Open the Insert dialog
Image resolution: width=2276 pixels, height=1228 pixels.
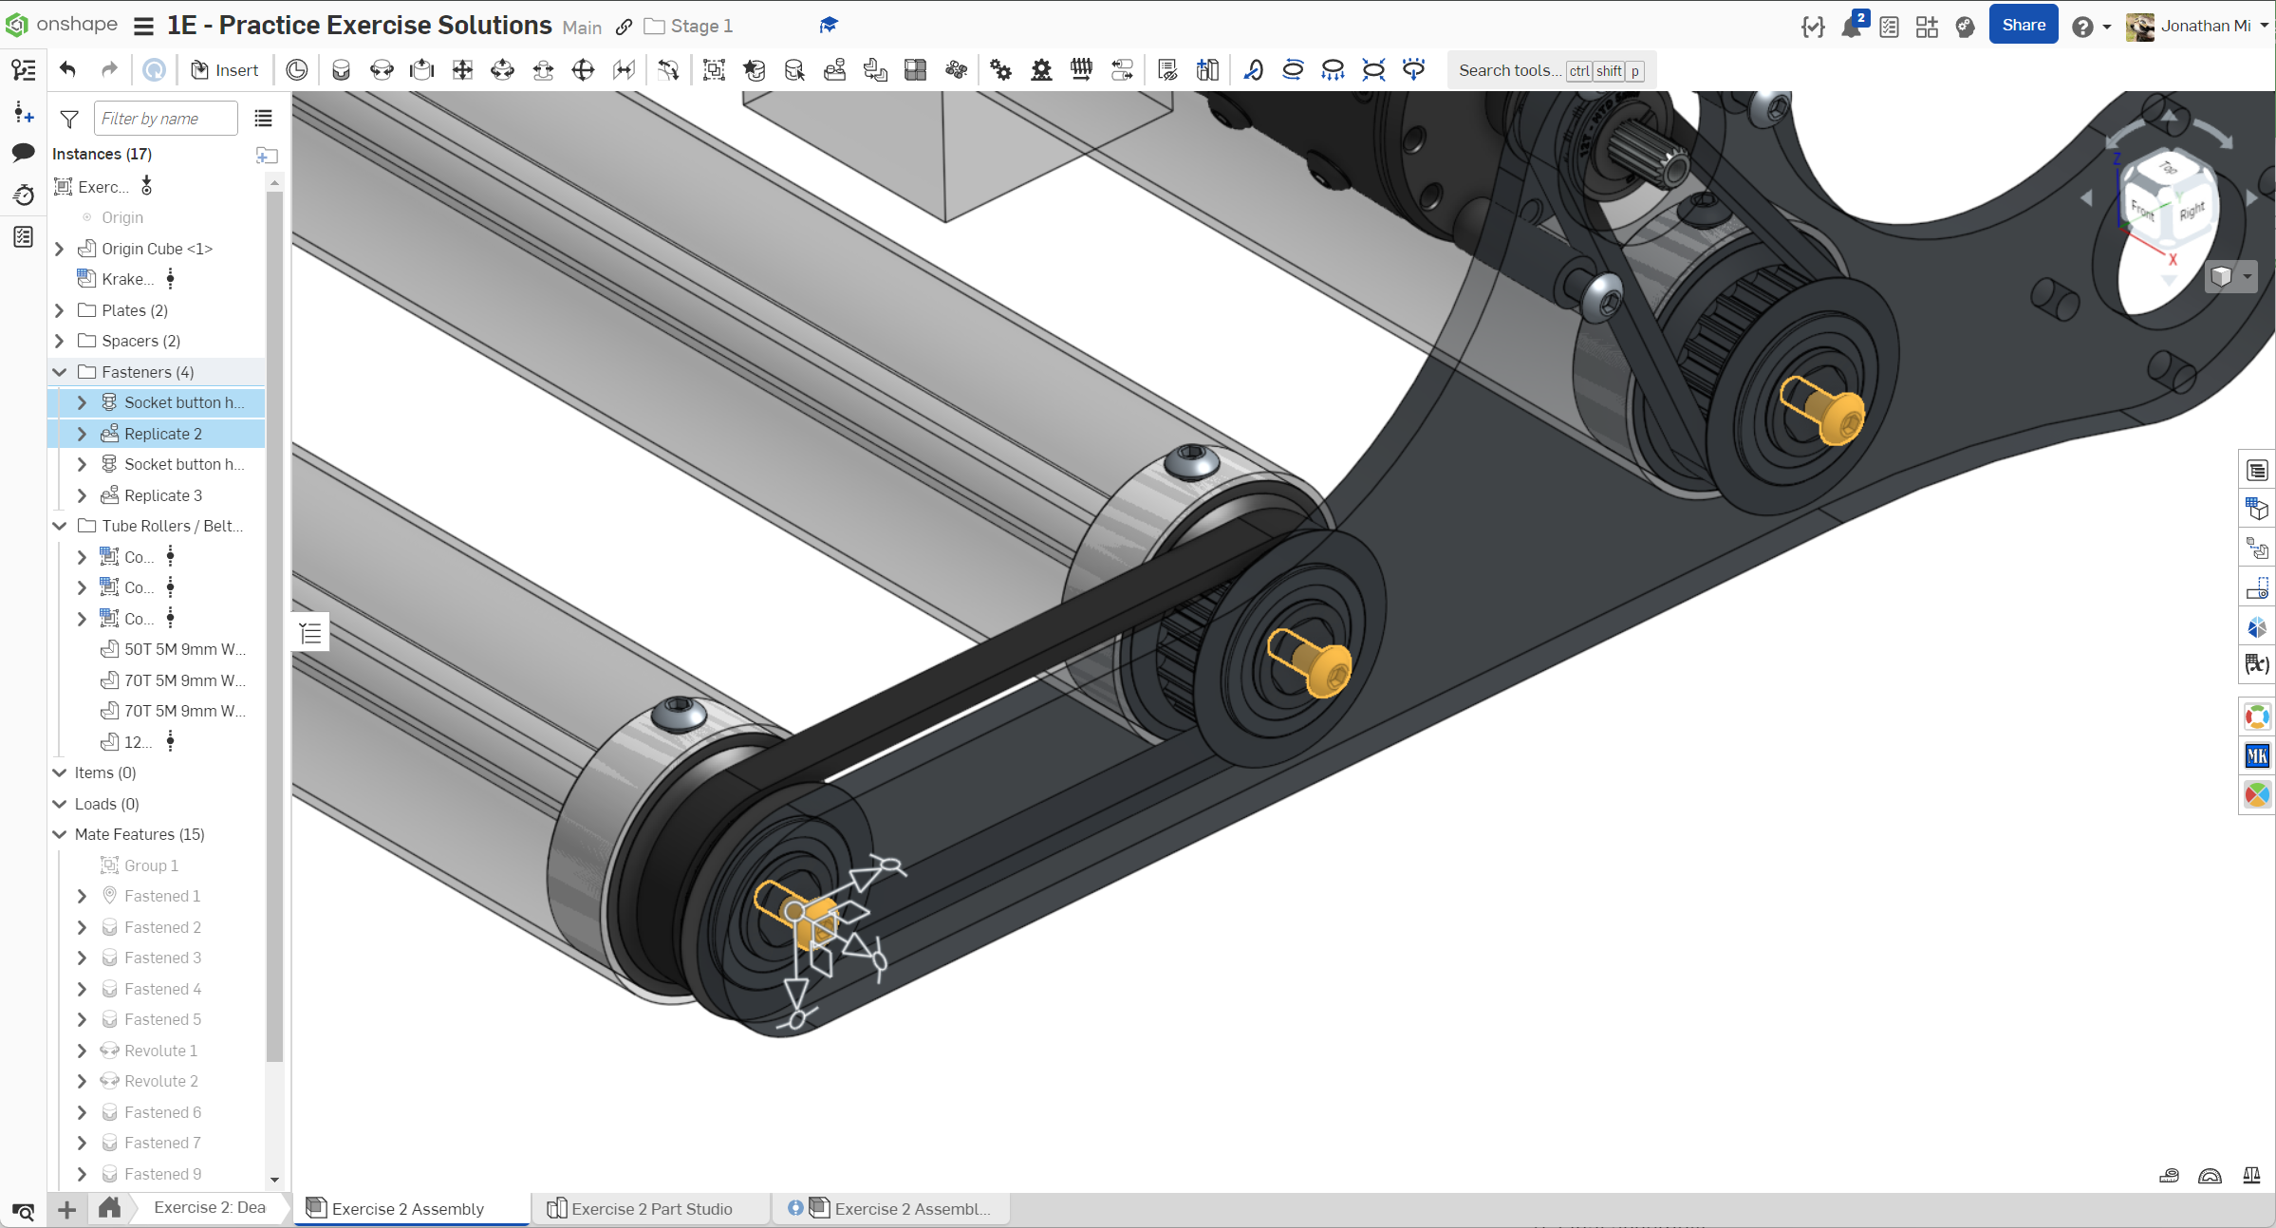[224, 70]
